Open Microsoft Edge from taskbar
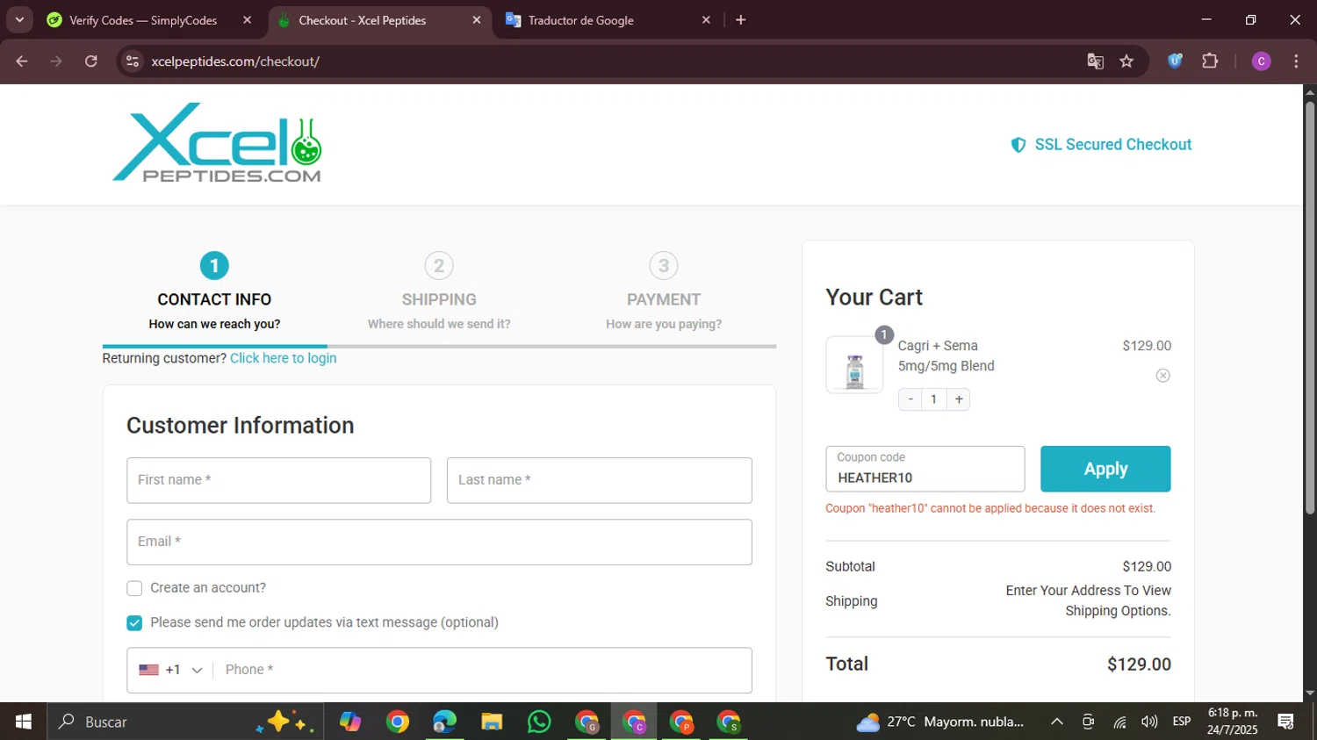Image resolution: width=1317 pixels, height=740 pixels. [x=444, y=722]
